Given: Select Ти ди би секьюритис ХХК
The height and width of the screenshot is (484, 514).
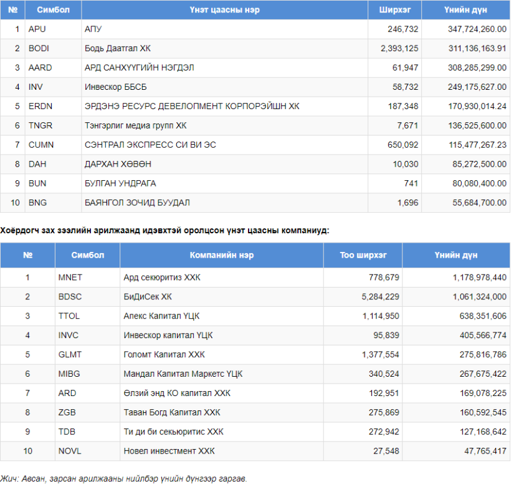Looking at the screenshot, I should [173, 432].
